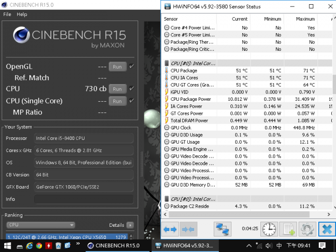
Task: Click the ranking list scroll up arrow
Action: (131, 236)
